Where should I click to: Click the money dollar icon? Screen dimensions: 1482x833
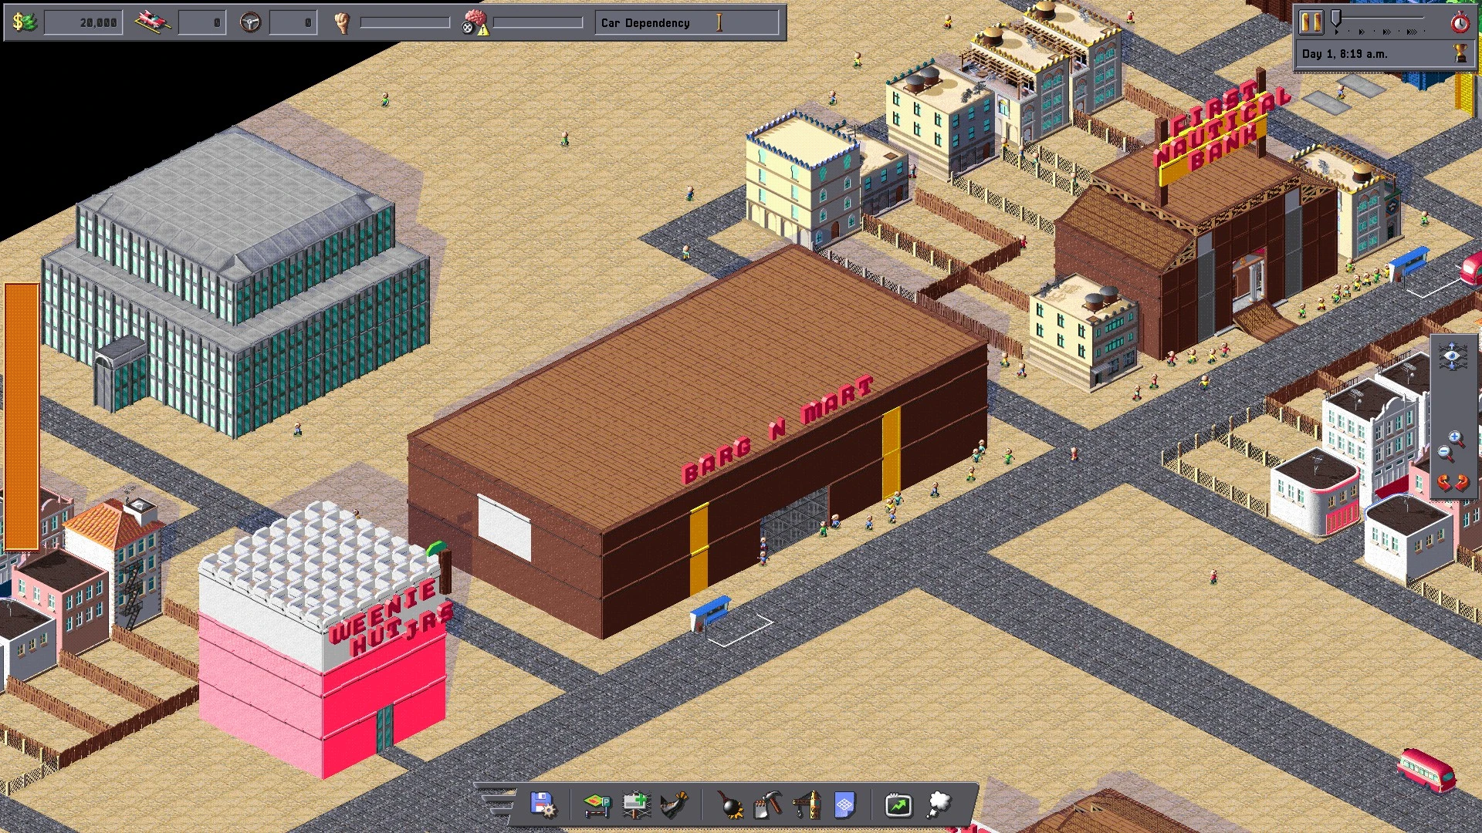coord(25,22)
